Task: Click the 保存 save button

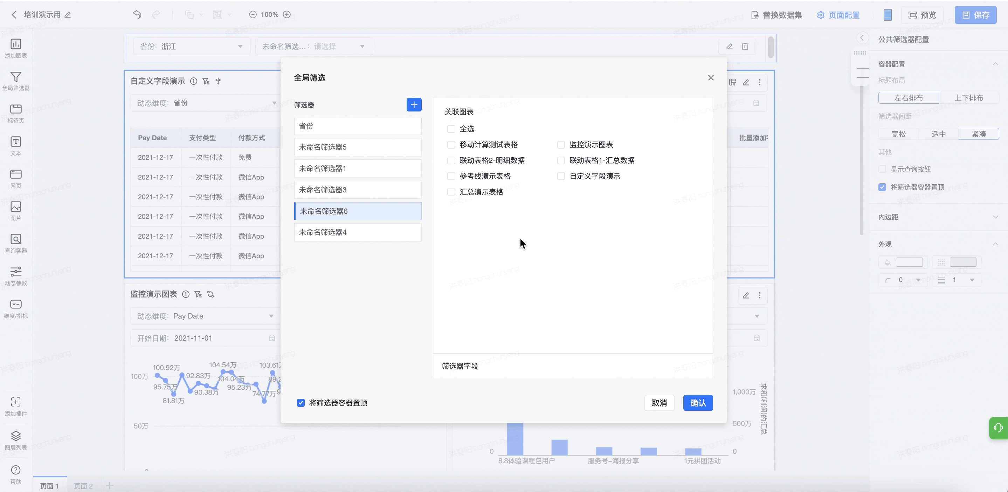Action: (x=975, y=15)
